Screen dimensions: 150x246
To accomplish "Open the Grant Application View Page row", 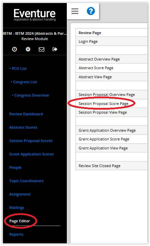I will (112, 148).
